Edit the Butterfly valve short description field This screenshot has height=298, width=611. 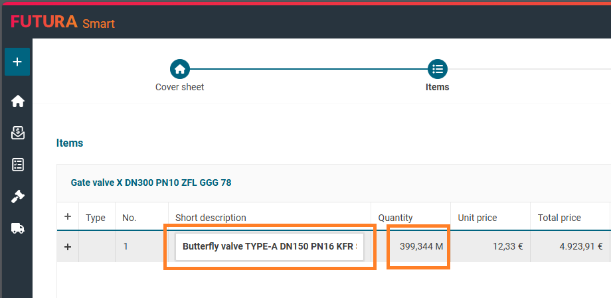[x=270, y=246]
